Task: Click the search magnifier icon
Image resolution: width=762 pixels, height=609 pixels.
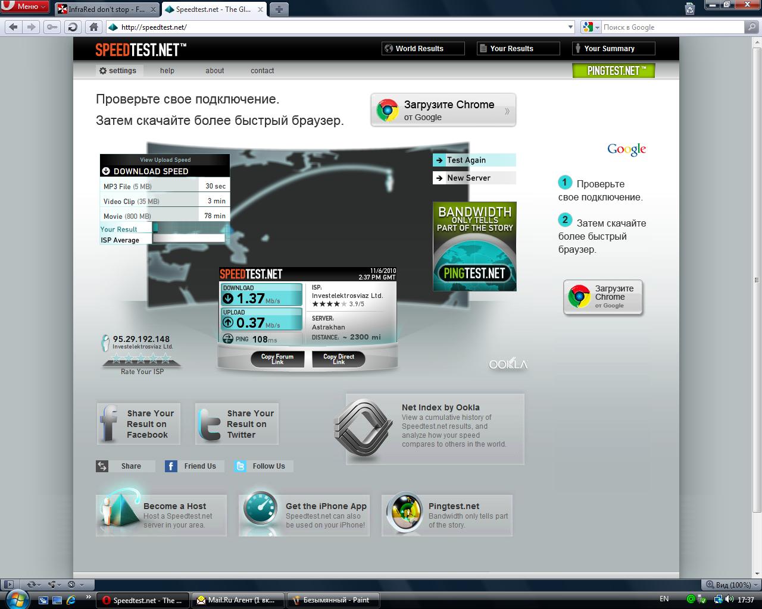Action: point(752,27)
